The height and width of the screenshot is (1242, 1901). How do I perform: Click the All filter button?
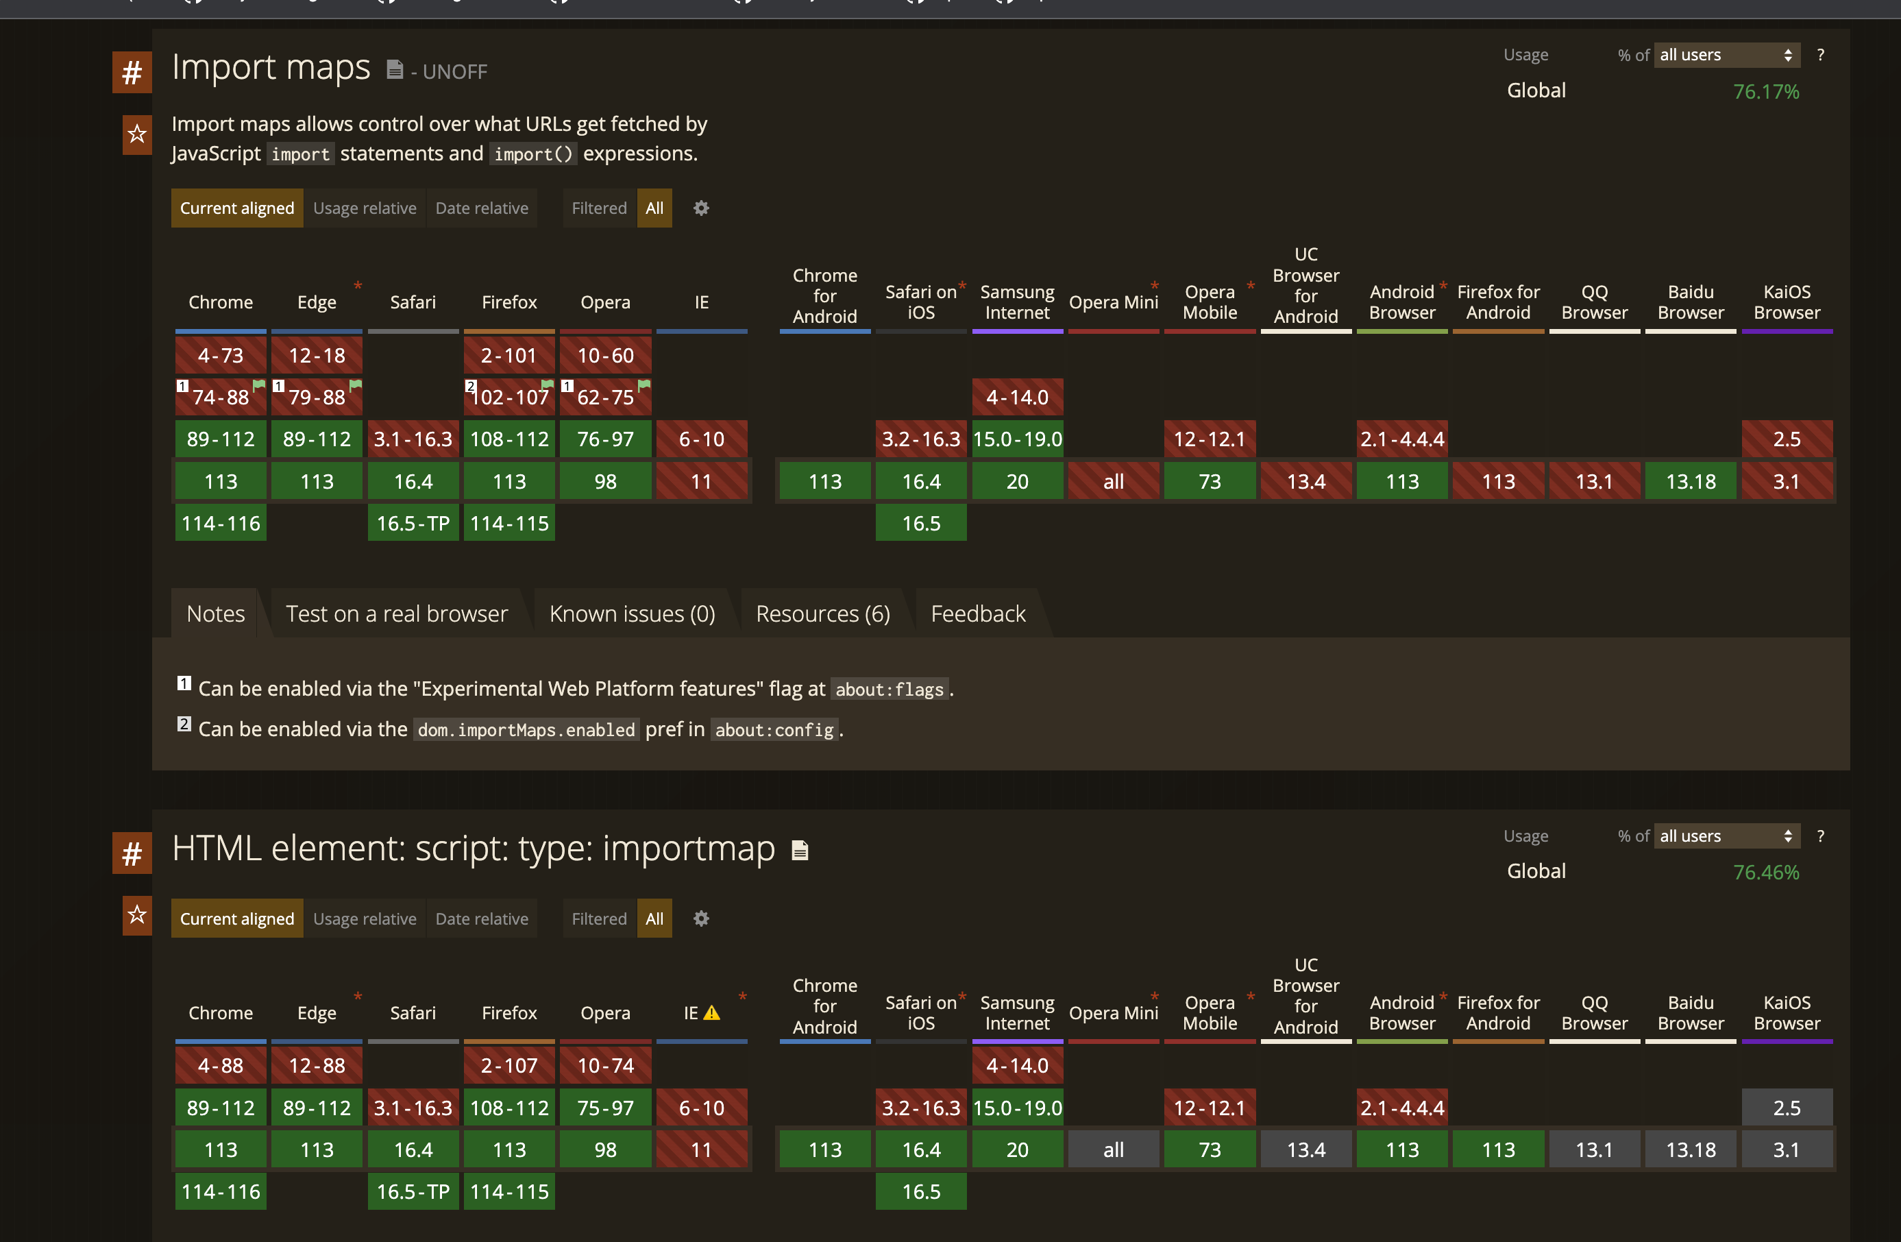(654, 208)
